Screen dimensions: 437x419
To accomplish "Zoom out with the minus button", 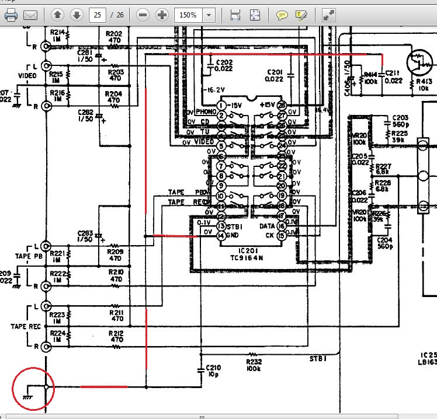I will click(143, 15).
